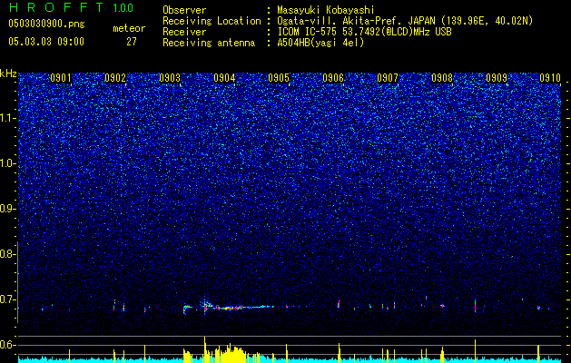Screen dimensions: 571x363
Task: Click the 0904 time marker
Action: pyautogui.click(x=224, y=78)
